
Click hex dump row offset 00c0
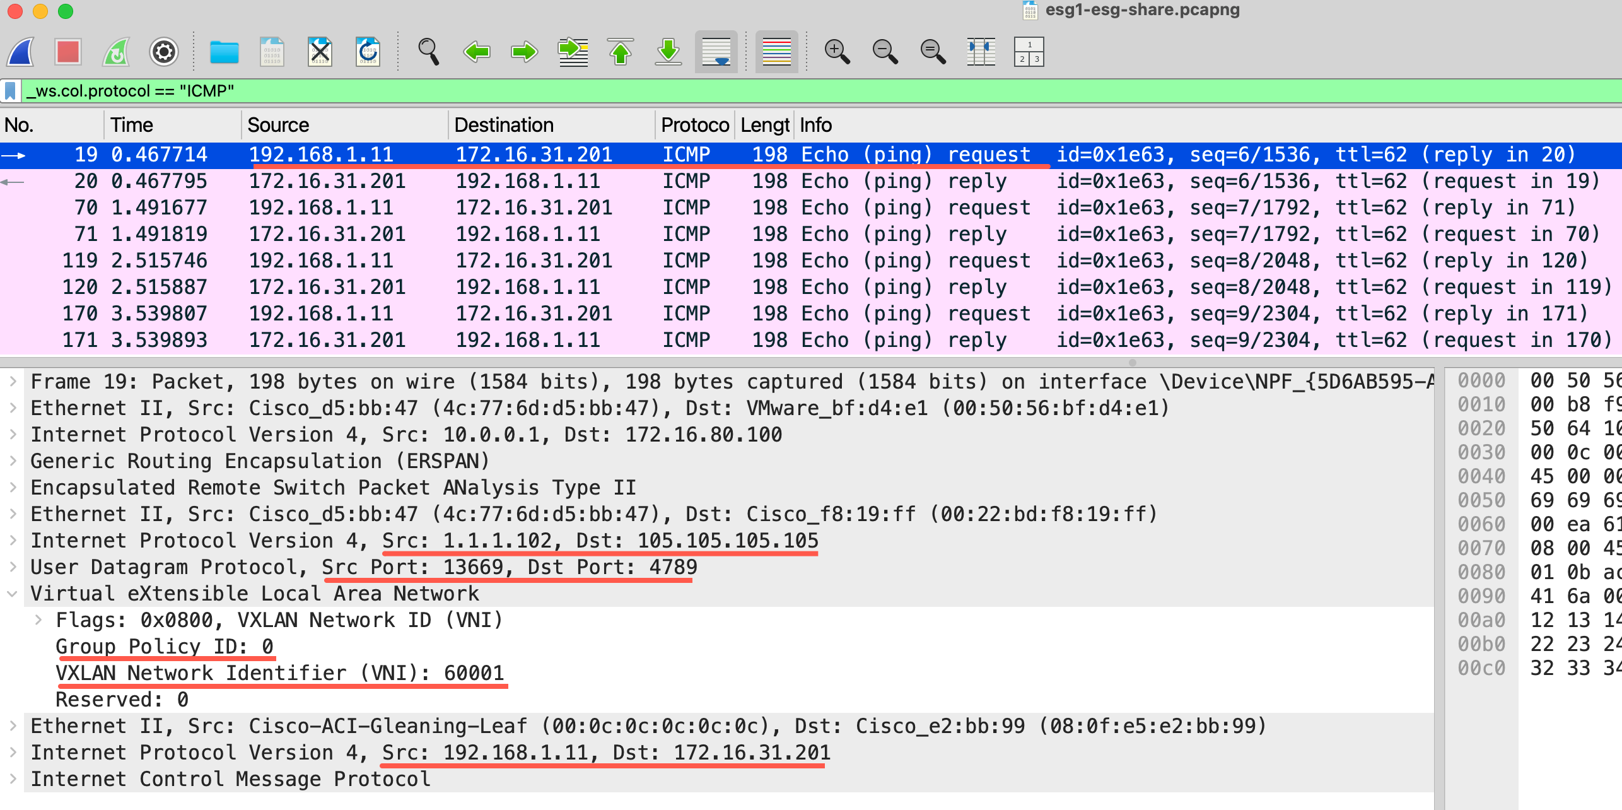click(1481, 668)
